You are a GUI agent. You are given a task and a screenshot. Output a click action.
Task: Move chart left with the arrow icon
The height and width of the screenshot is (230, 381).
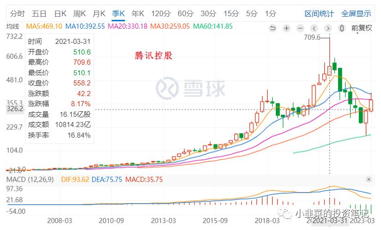tap(314, 29)
